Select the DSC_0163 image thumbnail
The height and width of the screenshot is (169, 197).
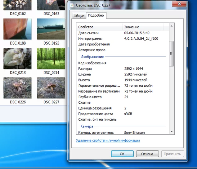coord(51,5)
